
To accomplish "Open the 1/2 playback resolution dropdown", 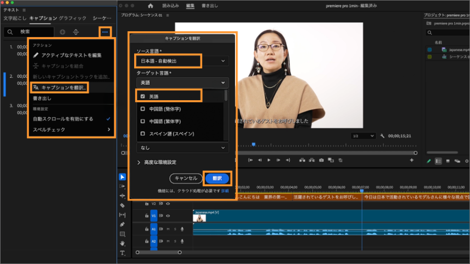I will click(x=363, y=136).
